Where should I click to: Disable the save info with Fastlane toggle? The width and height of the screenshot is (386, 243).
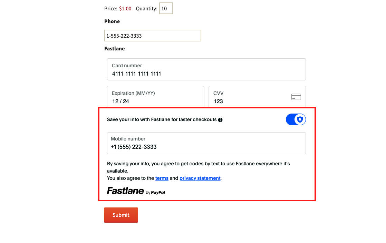[x=296, y=119]
